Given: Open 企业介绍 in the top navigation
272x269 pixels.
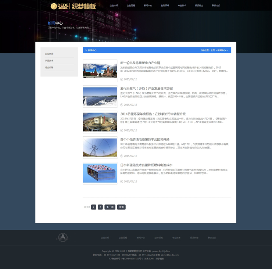Looking at the screenshot, I should click(114, 6).
